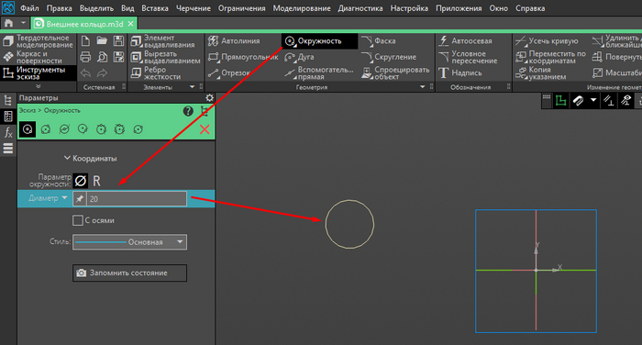The width and height of the screenshot is (642, 345).
Task: Enable the С осями checkbox
Action: [77, 220]
